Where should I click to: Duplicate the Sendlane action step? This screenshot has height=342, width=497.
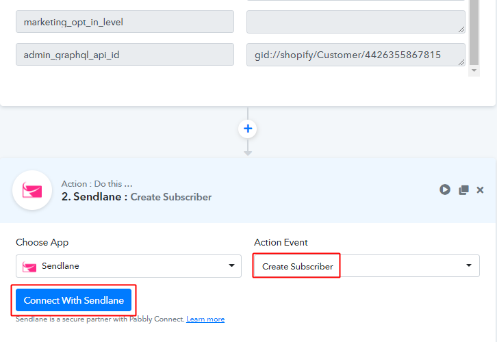click(x=463, y=190)
